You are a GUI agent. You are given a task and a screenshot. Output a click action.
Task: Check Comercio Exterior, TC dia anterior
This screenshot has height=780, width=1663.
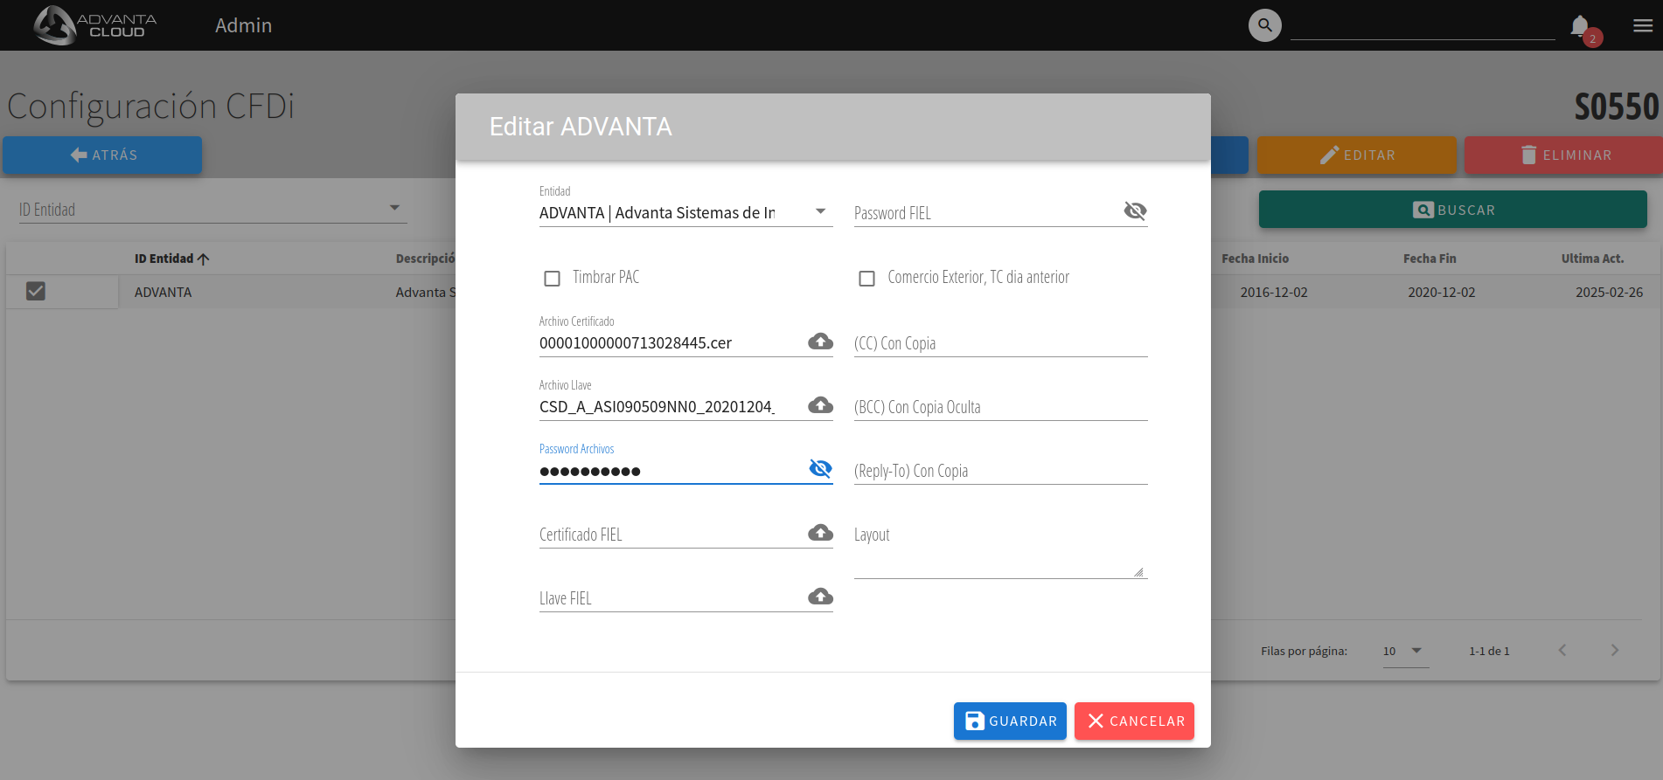866,278
